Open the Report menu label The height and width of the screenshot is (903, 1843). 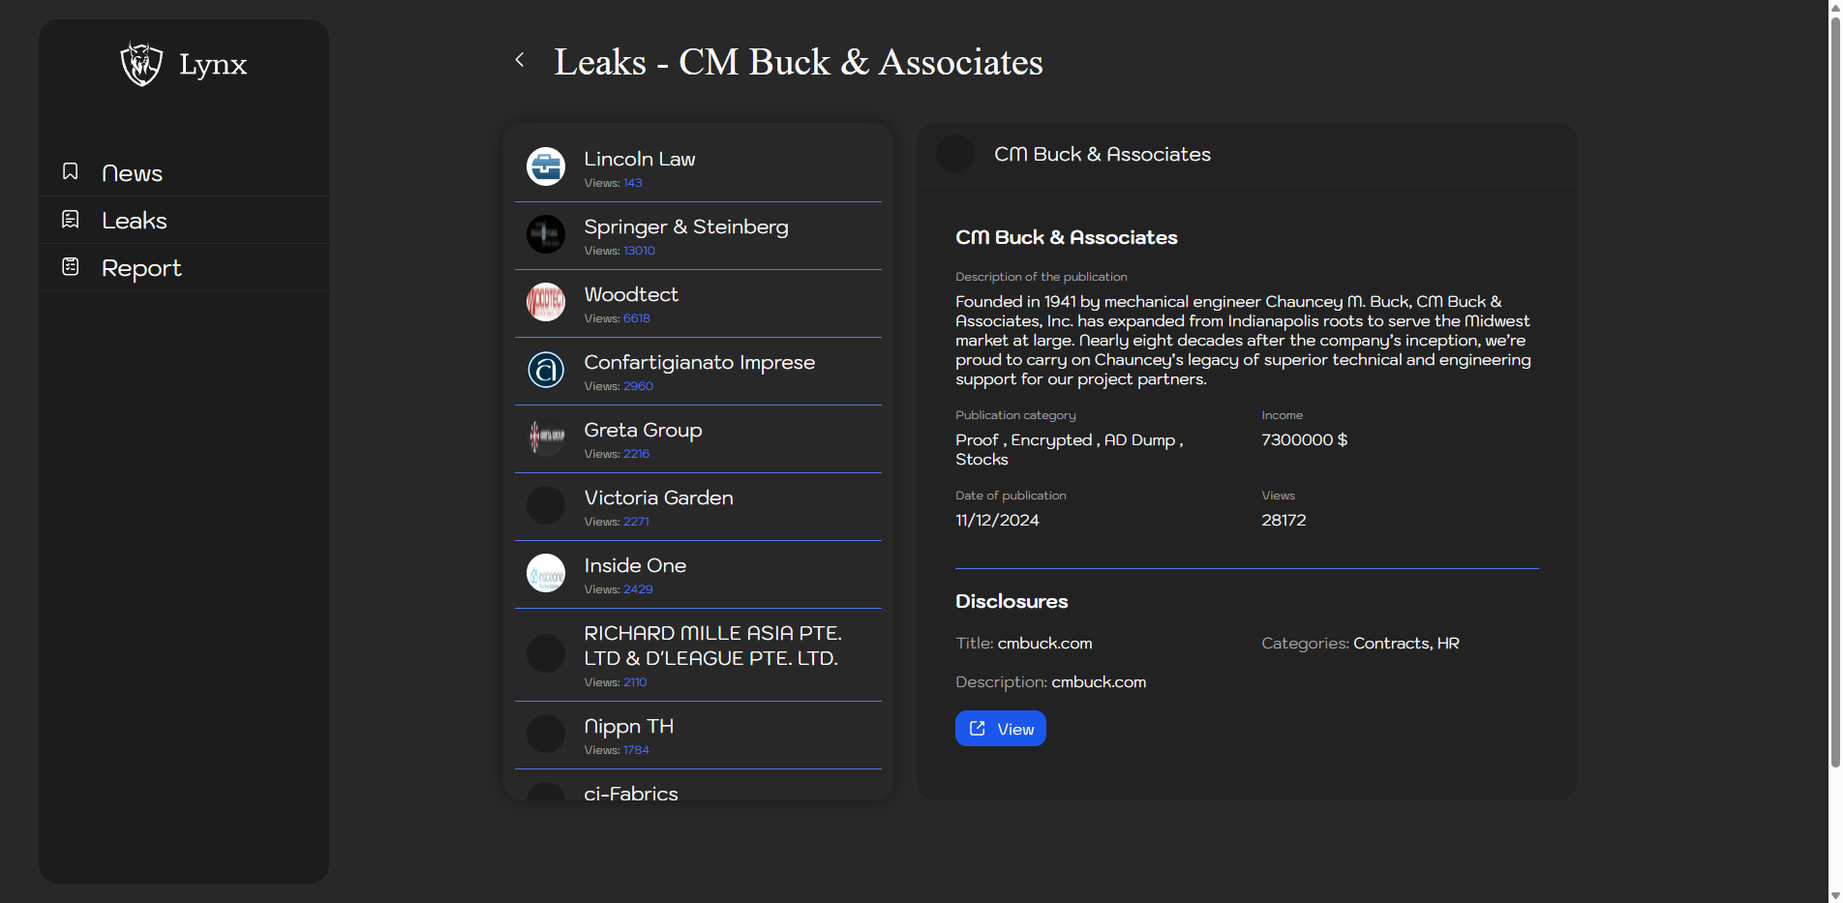tap(141, 268)
